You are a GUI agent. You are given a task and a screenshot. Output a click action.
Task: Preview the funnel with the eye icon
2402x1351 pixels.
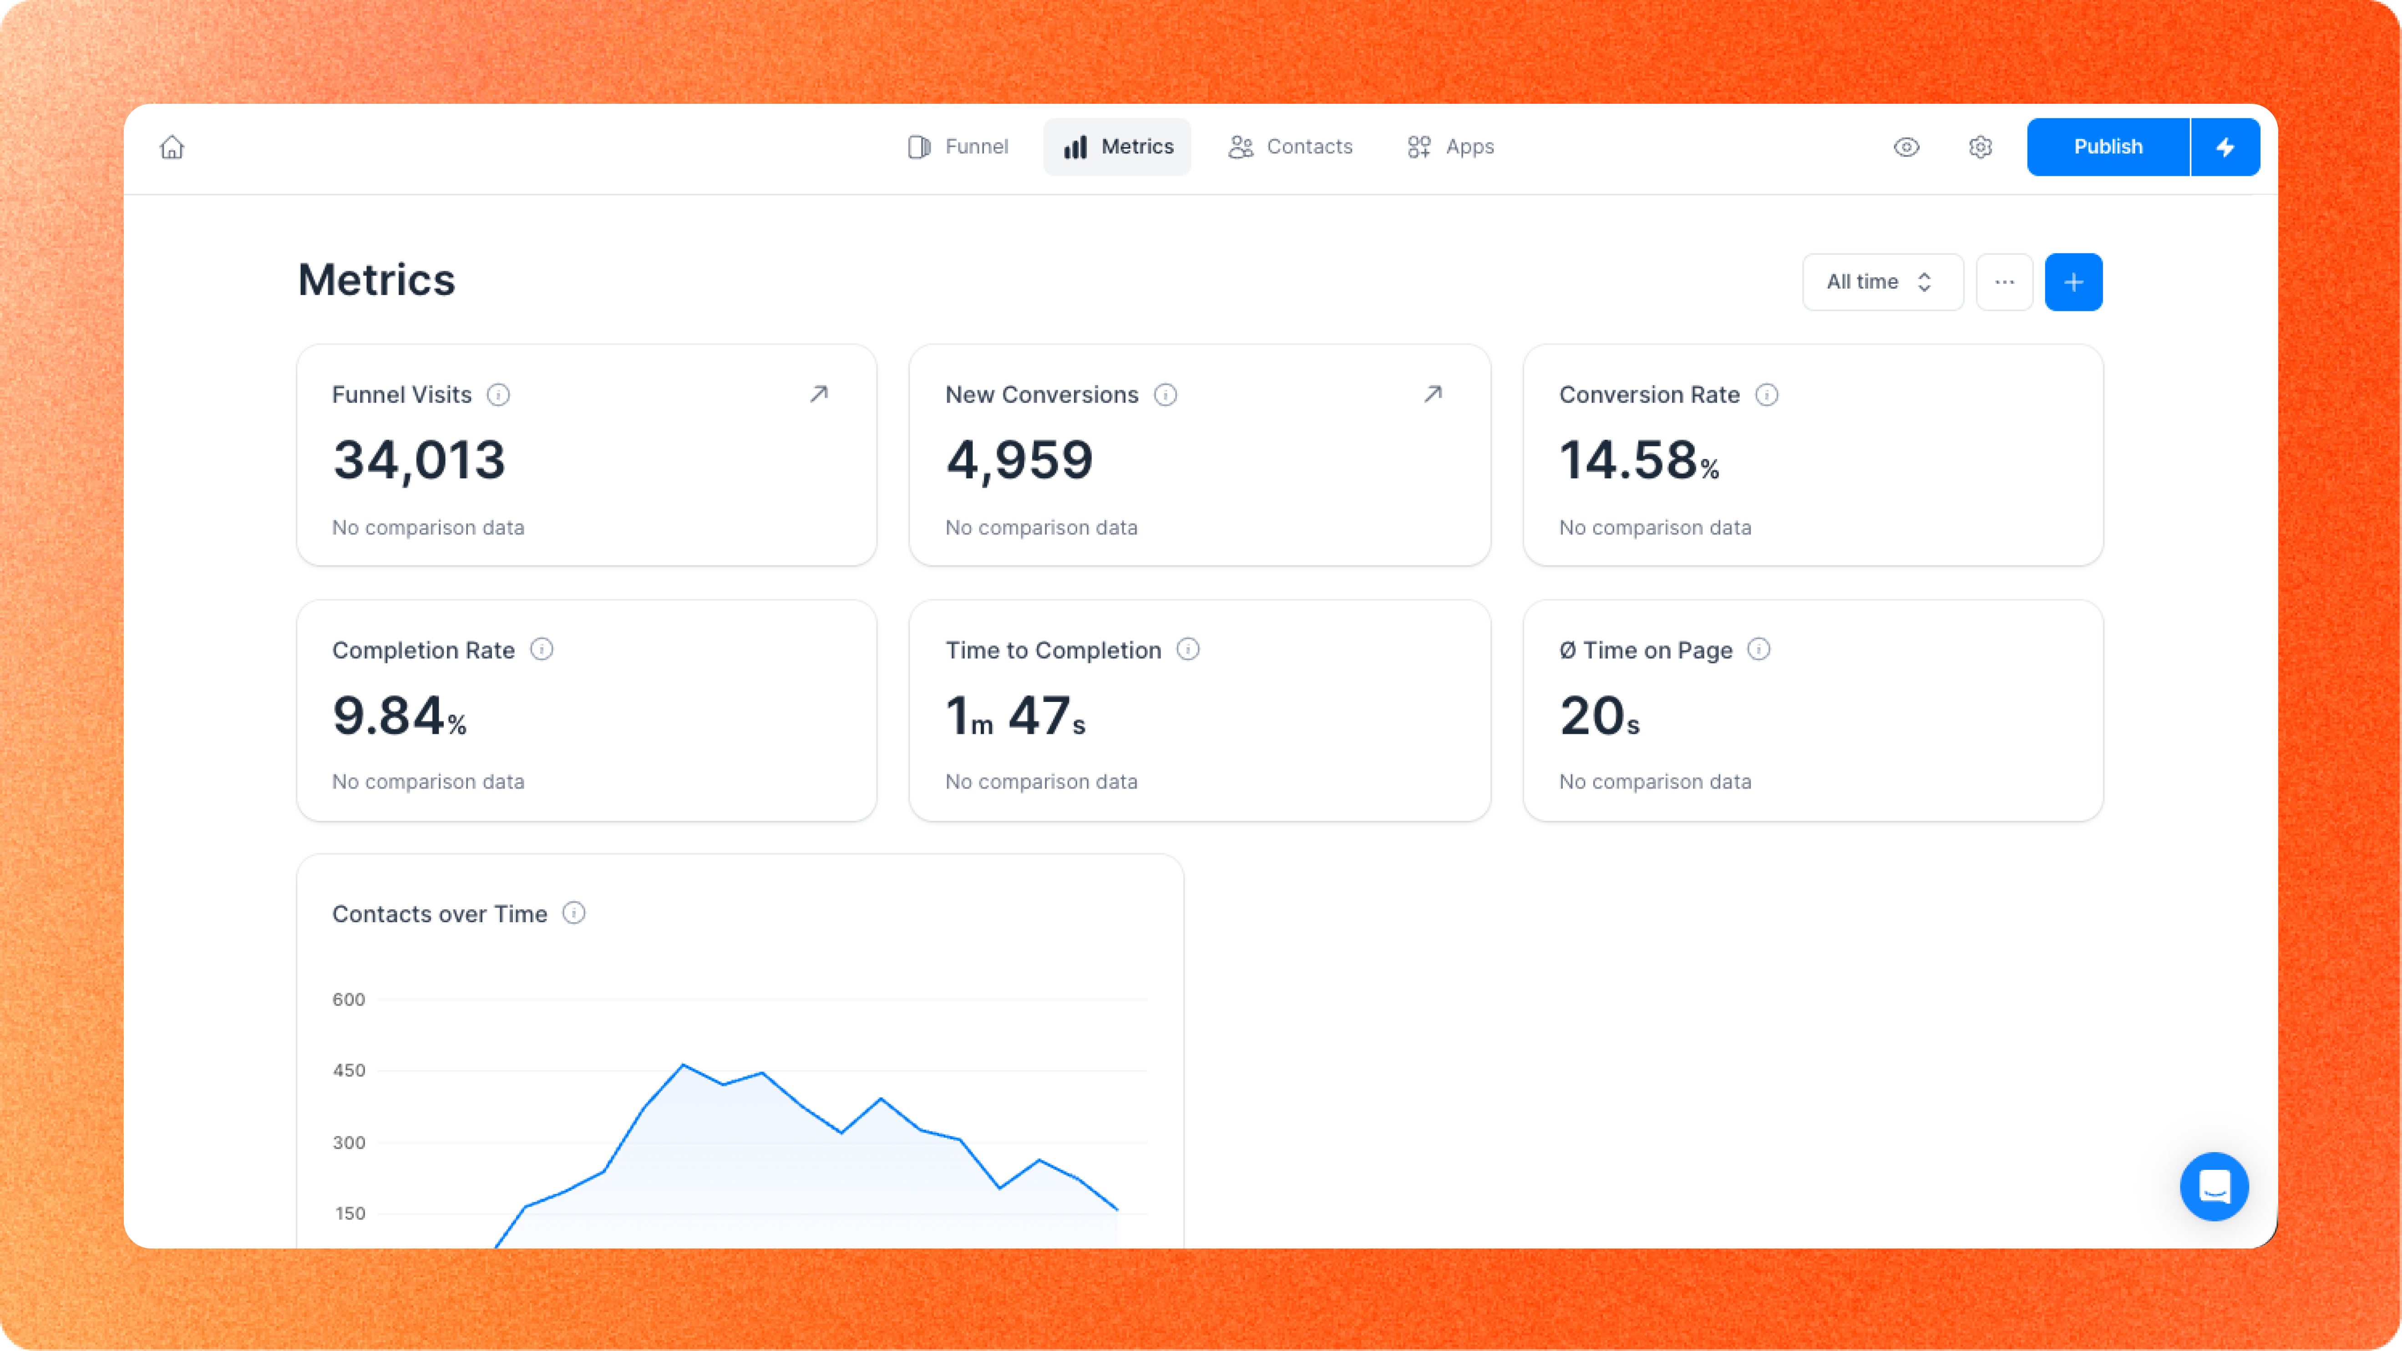(1907, 147)
